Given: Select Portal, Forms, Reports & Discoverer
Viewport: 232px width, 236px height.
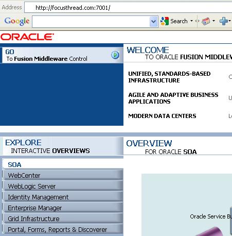Looking at the screenshot, I should pyautogui.click(x=63, y=229).
